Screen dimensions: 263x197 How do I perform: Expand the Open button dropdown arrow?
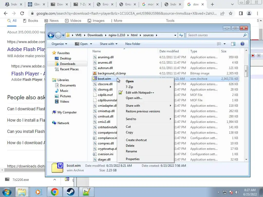click(x=91, y=44)
